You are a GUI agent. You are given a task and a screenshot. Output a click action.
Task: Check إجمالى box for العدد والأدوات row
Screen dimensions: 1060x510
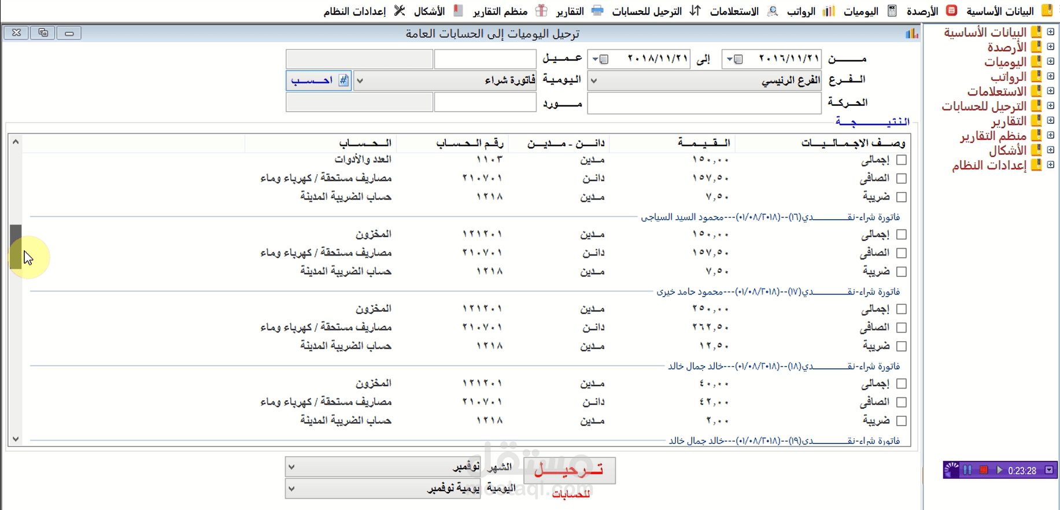[901, 160]
